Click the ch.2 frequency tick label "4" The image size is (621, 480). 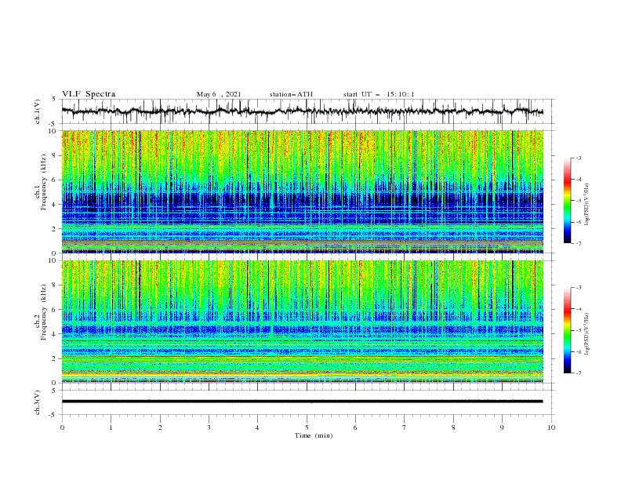[x=54, y=334]
